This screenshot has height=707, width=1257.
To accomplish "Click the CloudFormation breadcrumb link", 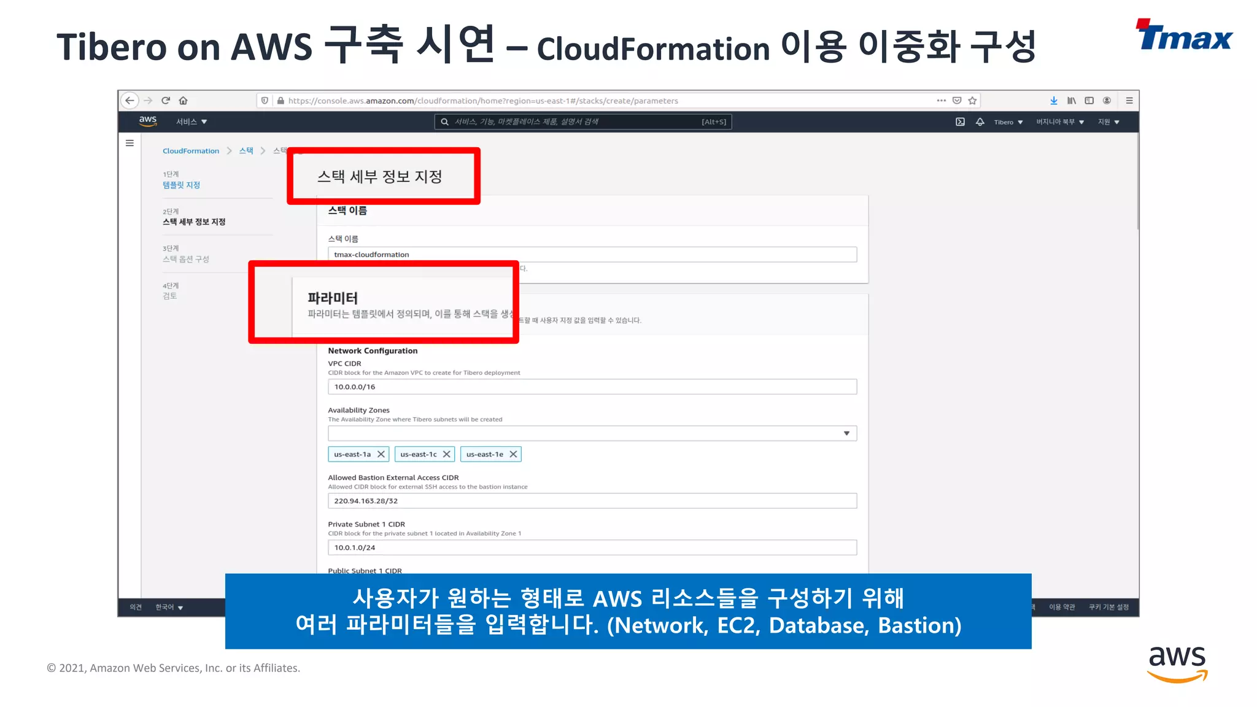I will tap(191, 151).
